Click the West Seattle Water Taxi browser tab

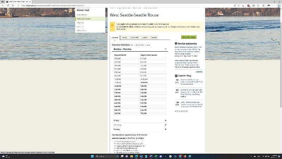[x=18, y=2]
